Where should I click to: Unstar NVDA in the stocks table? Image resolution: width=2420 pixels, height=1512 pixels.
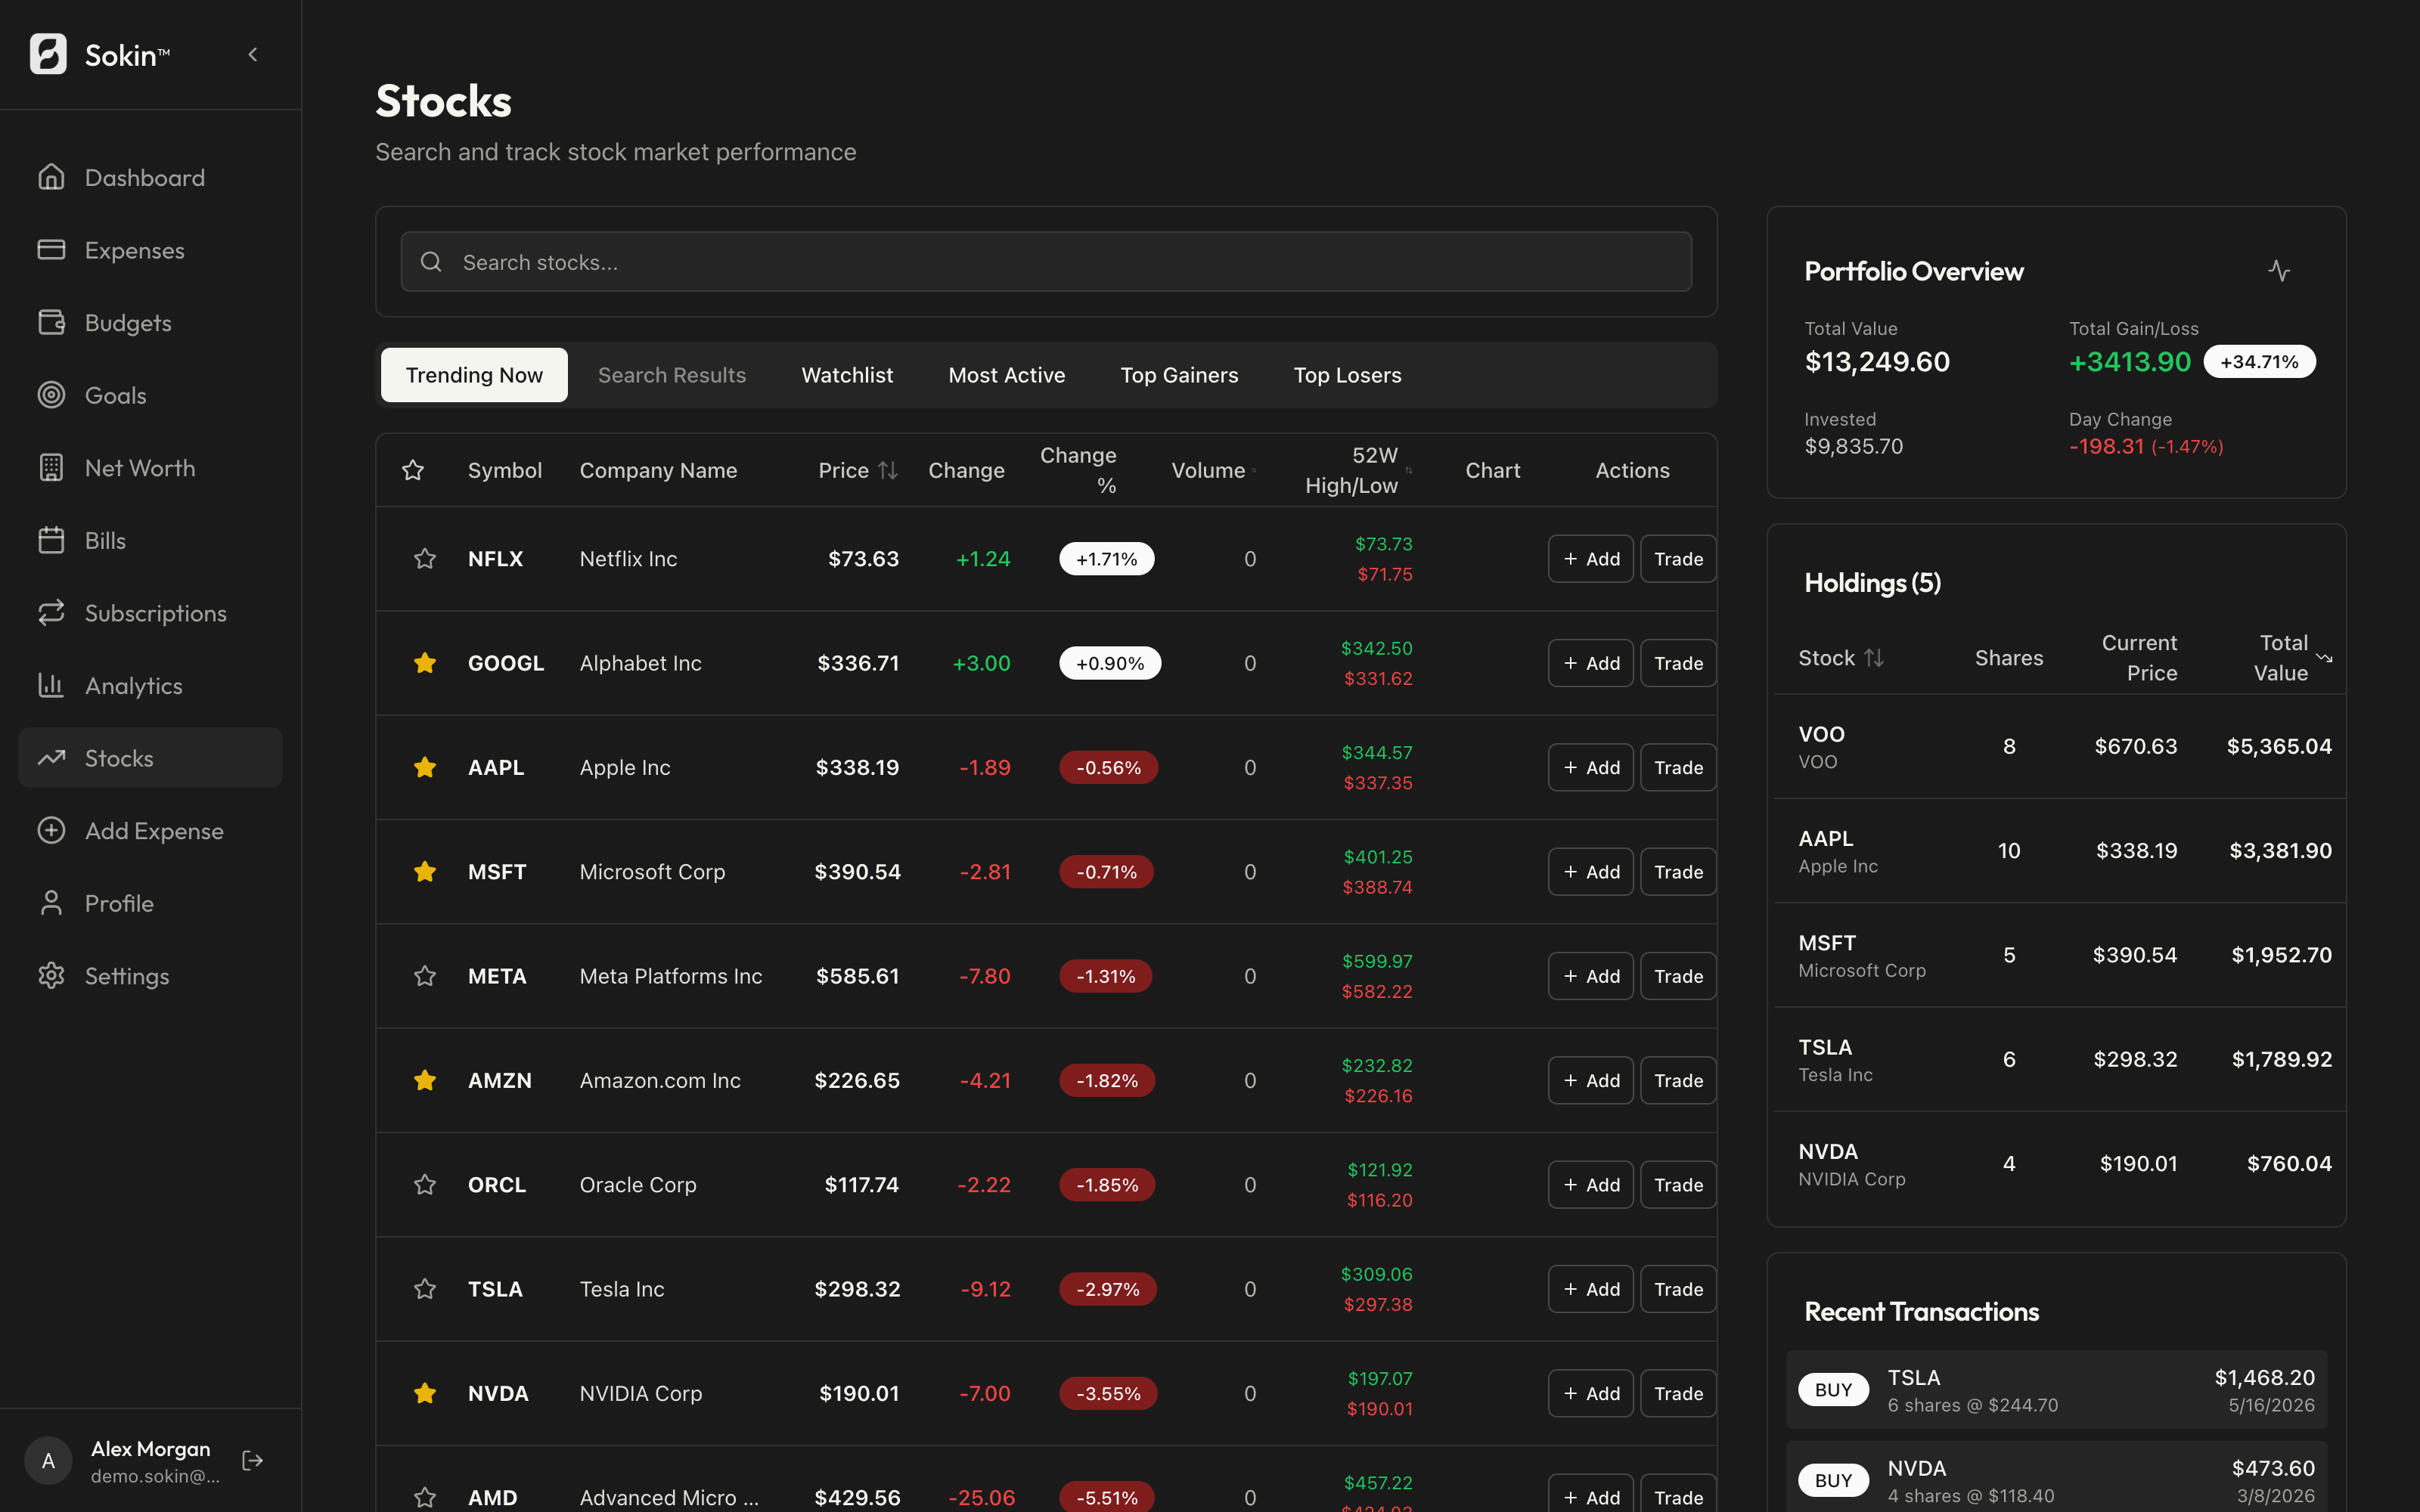pos(425,1393)
